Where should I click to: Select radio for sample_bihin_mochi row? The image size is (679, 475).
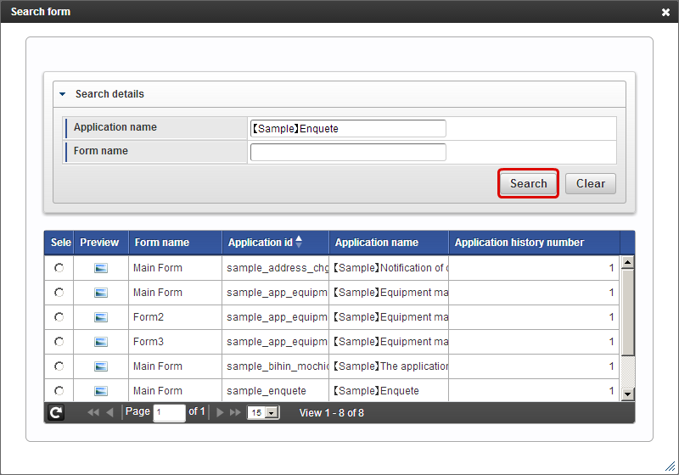(59, 366)
